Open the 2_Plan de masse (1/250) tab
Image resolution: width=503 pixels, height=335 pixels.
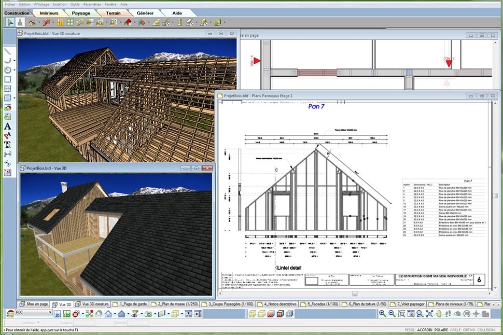(176, 304)
